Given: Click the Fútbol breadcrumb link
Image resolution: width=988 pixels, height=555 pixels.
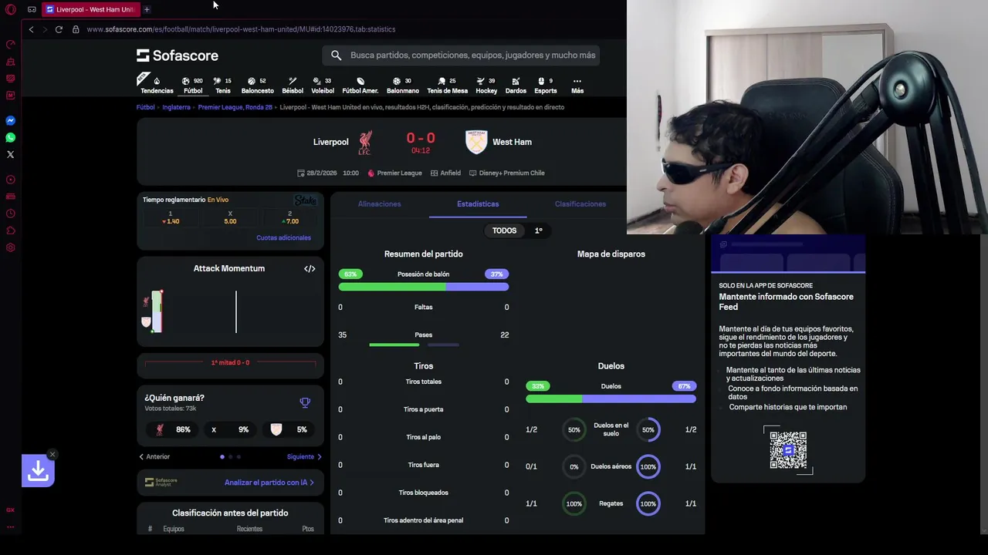Looking at the screenshot, I should [146, 107].
